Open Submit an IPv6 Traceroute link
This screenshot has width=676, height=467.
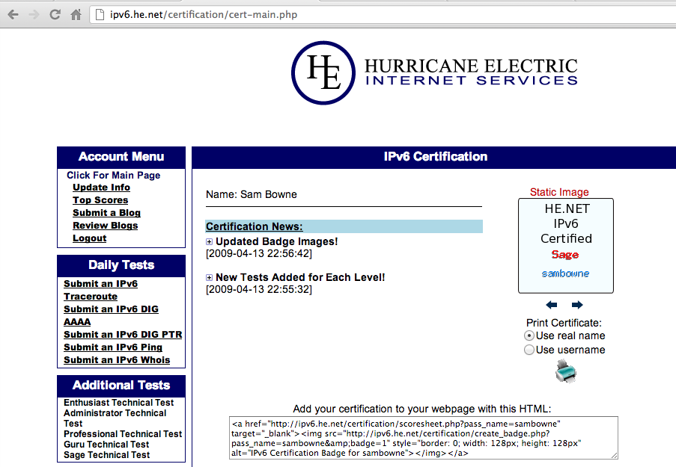coord(100,290)
